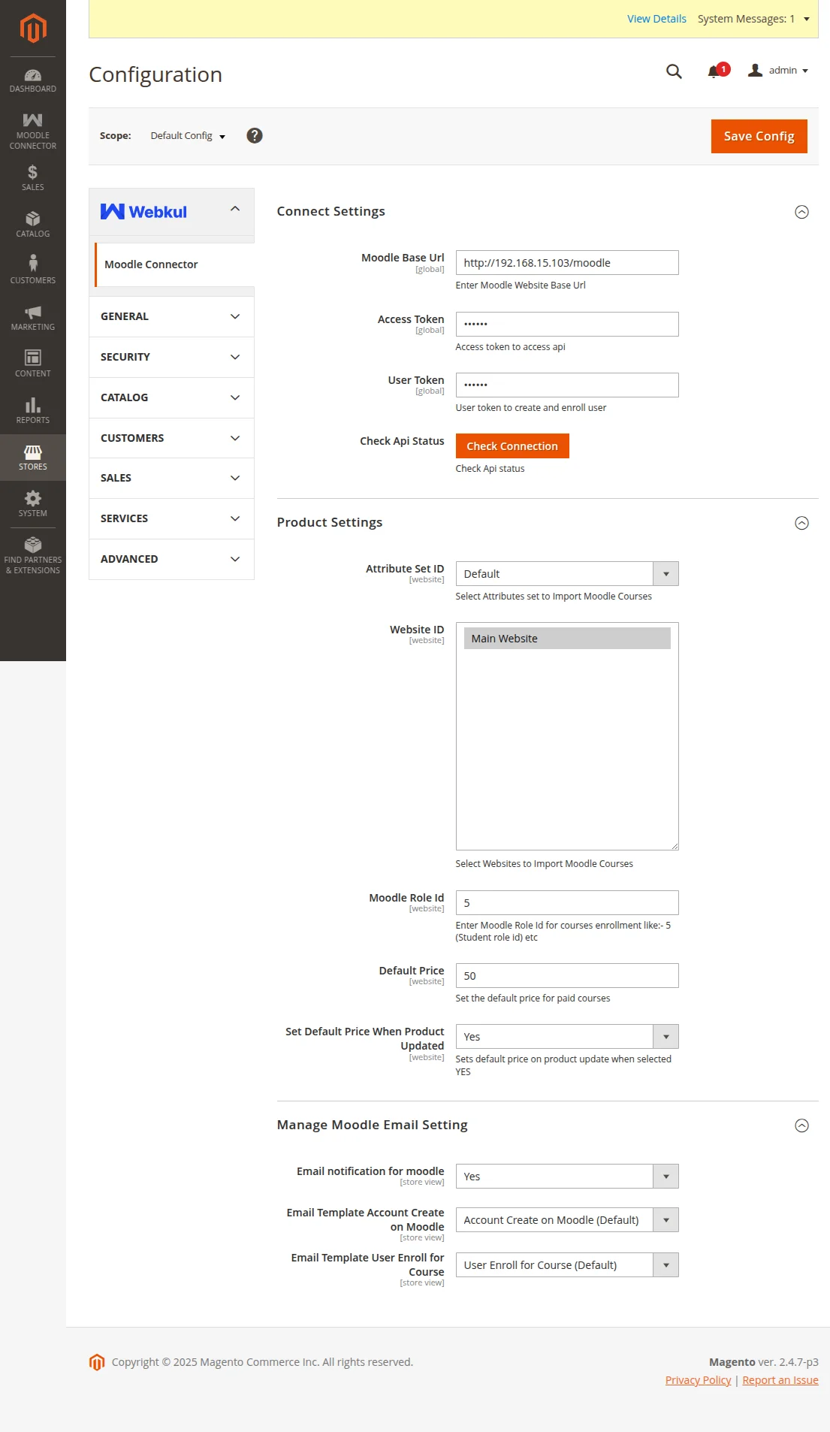The height and width of the screenshot is (1432, 830).
Task: Click the Check Connection button
Action: point(512,446)
